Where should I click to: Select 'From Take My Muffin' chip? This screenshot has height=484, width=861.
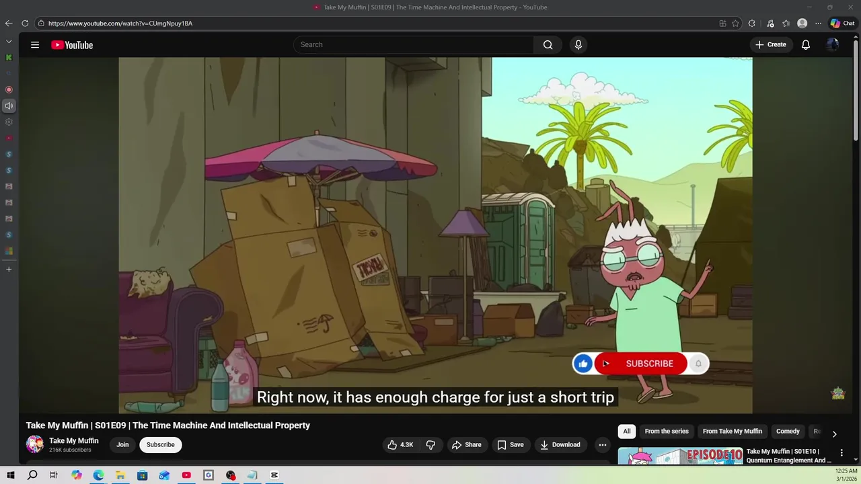pyautogui.click(x=733, y=432)
